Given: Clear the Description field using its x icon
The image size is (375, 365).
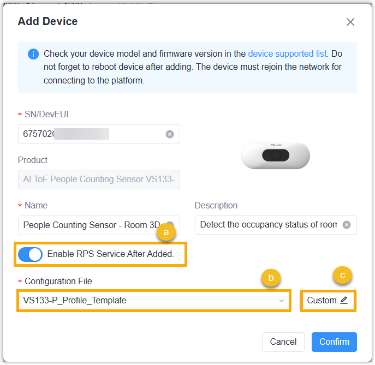Looking at the screenshot, I should (x=346, y=225).
